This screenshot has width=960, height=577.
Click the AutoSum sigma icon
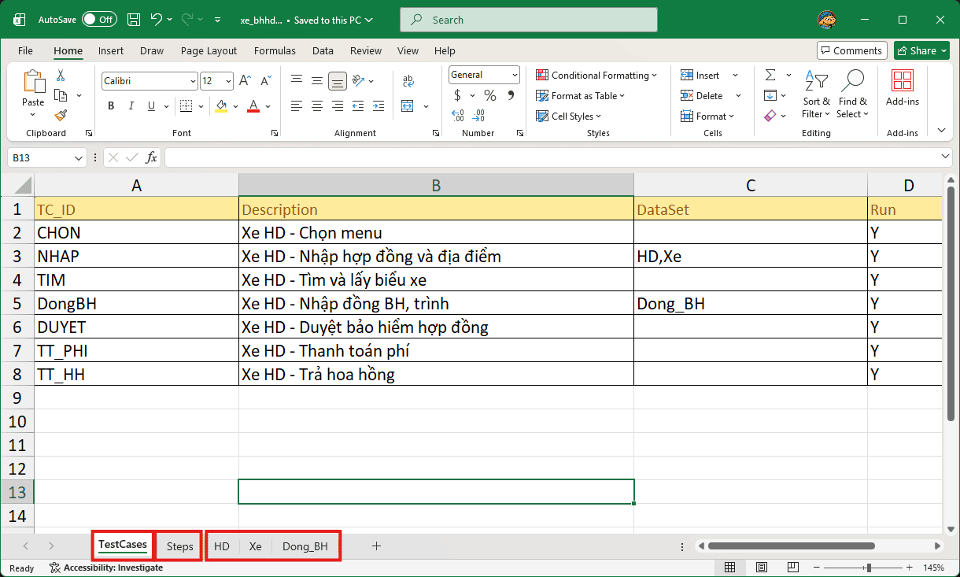(770, 75)
